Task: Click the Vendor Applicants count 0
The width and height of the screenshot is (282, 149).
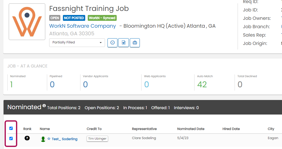Action: [x=85, y=84]
